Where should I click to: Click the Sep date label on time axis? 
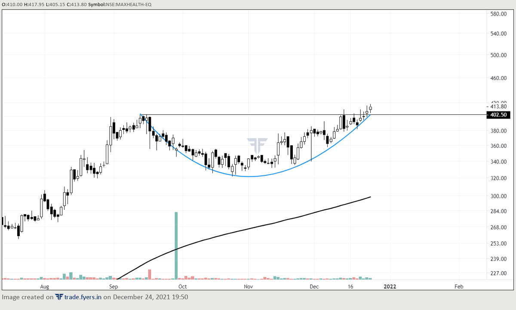coord(114,286)
